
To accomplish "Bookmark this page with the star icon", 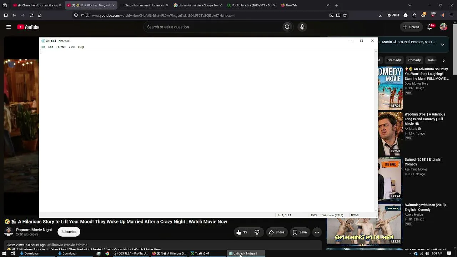I will (x=345, y=15).
